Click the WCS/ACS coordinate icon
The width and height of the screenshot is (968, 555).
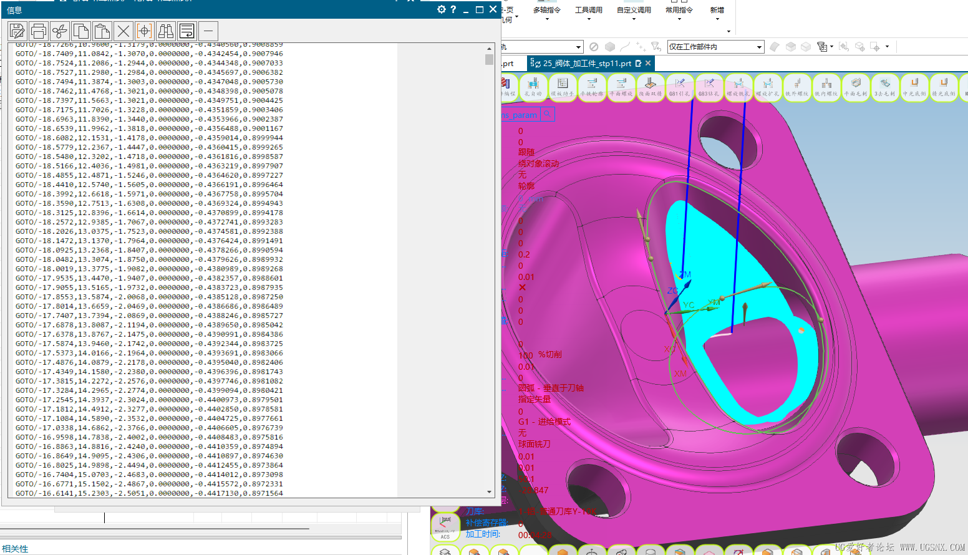click(x=445, y=527)
